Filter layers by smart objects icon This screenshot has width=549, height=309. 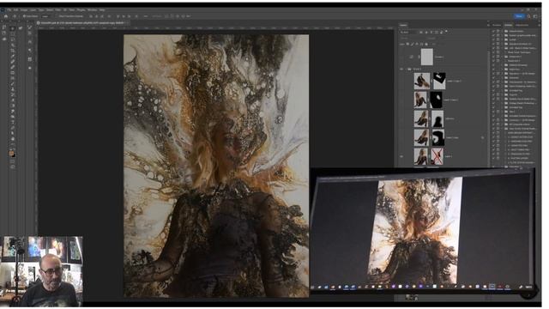point(441,33)
